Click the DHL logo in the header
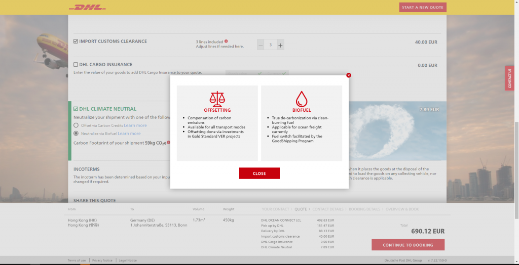Viewport: 519px width, 265px height. 87,7
